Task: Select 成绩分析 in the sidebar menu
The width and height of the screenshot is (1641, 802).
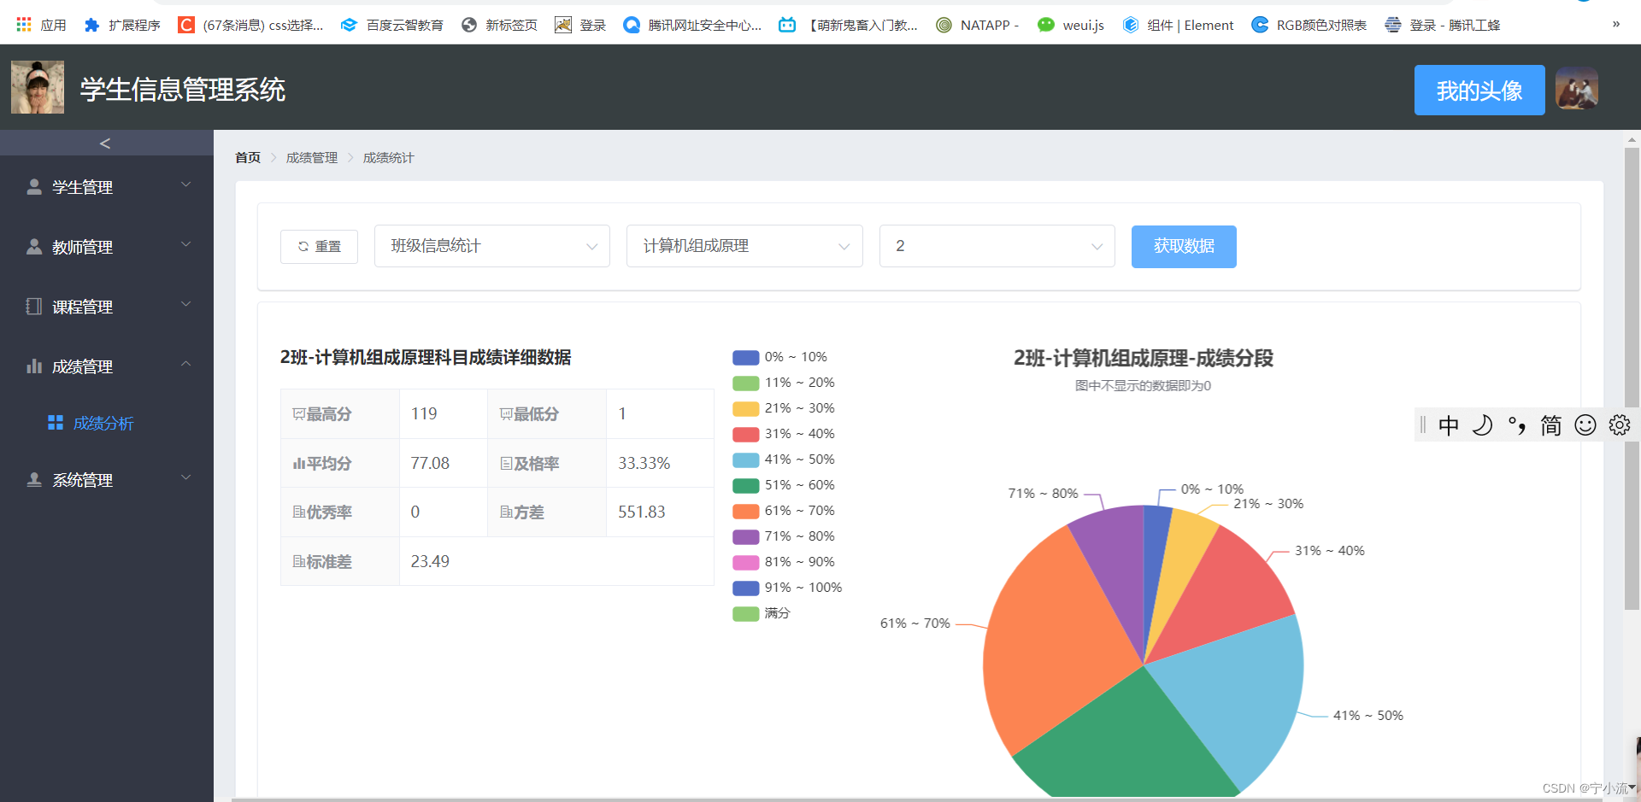Action: (104, 422)
